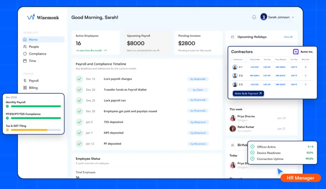Click the '+6 new hires this month' text
This screenshot has height=189, width=326.
89,50
